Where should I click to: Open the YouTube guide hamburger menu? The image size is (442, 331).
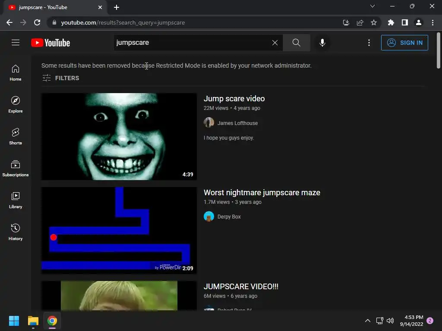coord(16,43)
